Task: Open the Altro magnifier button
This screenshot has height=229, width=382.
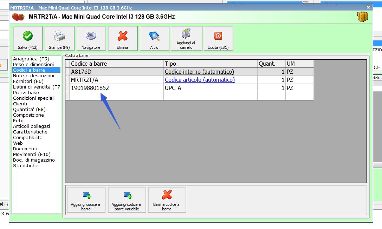Action: (x=155, y=38)
